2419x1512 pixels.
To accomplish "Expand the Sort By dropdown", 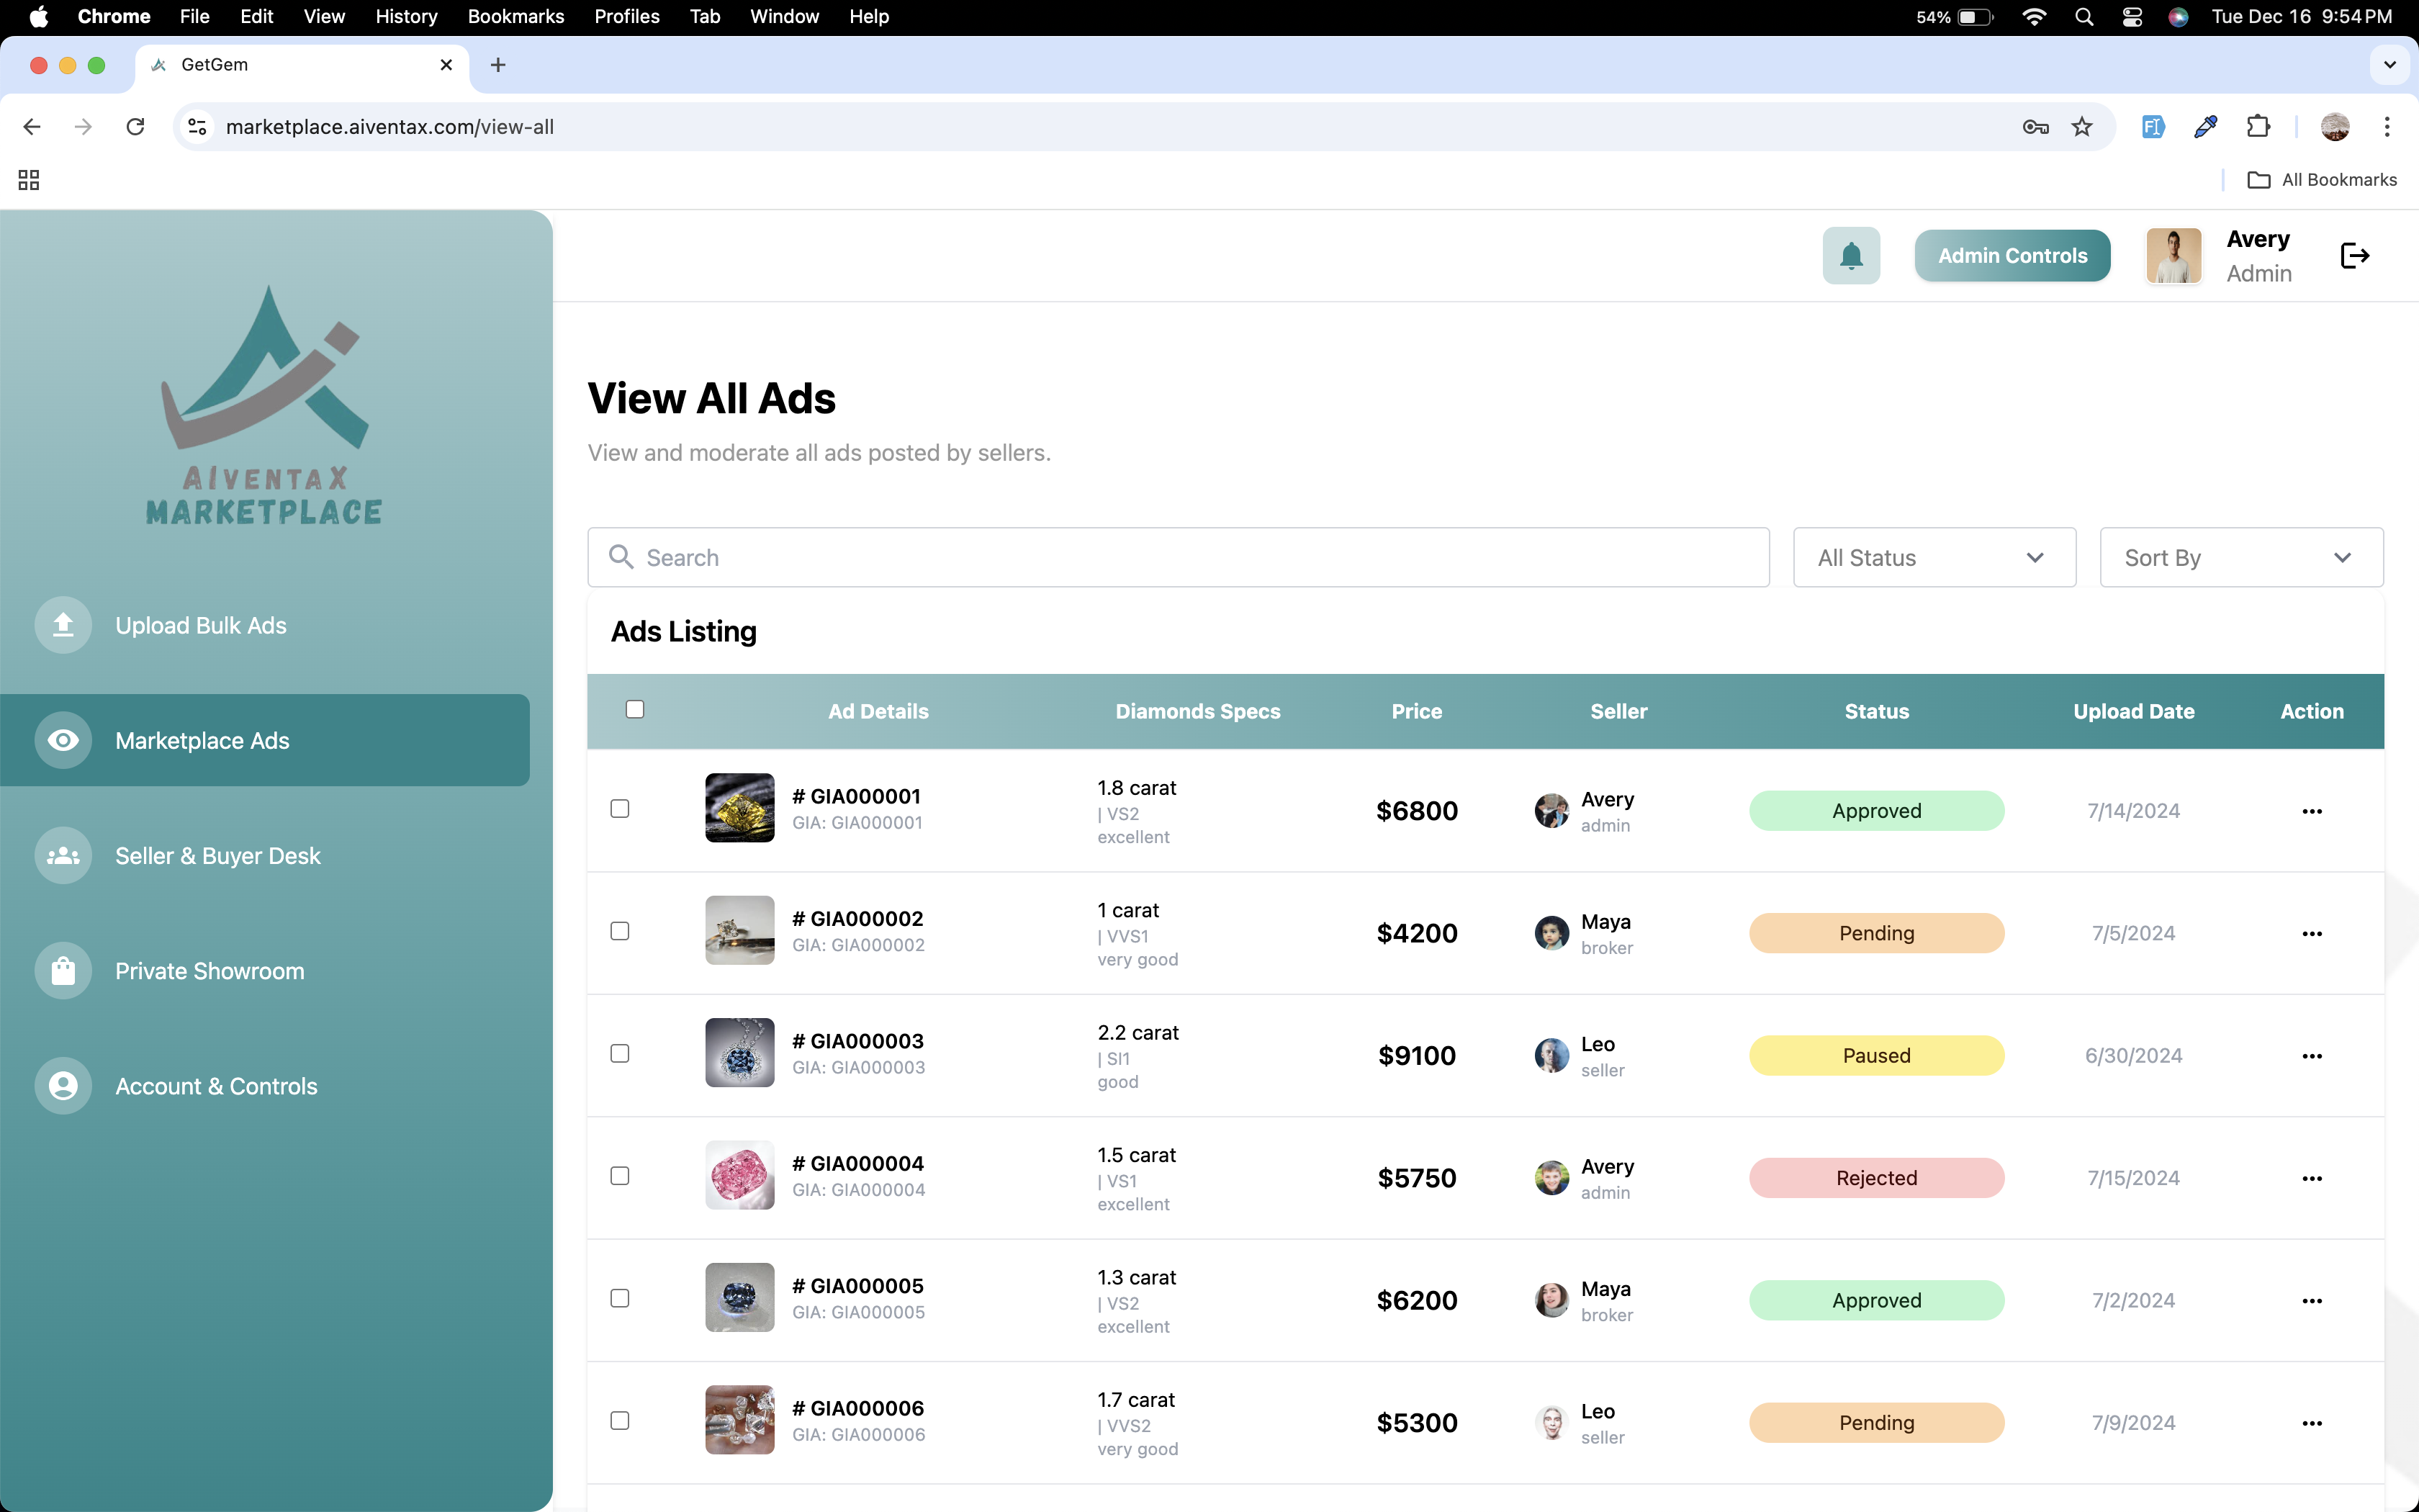I will coord(2240,557).
